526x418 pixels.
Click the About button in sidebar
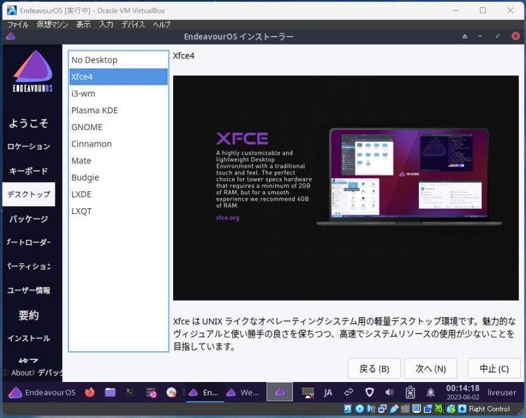coord(19,372)
